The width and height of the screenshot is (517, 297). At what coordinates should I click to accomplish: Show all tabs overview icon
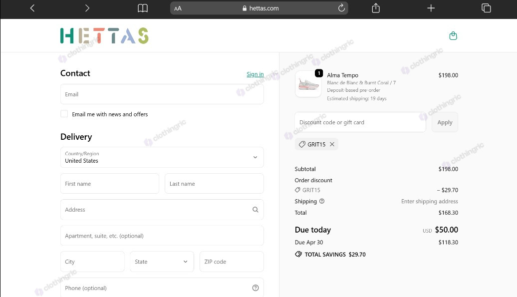click(486, 8)
